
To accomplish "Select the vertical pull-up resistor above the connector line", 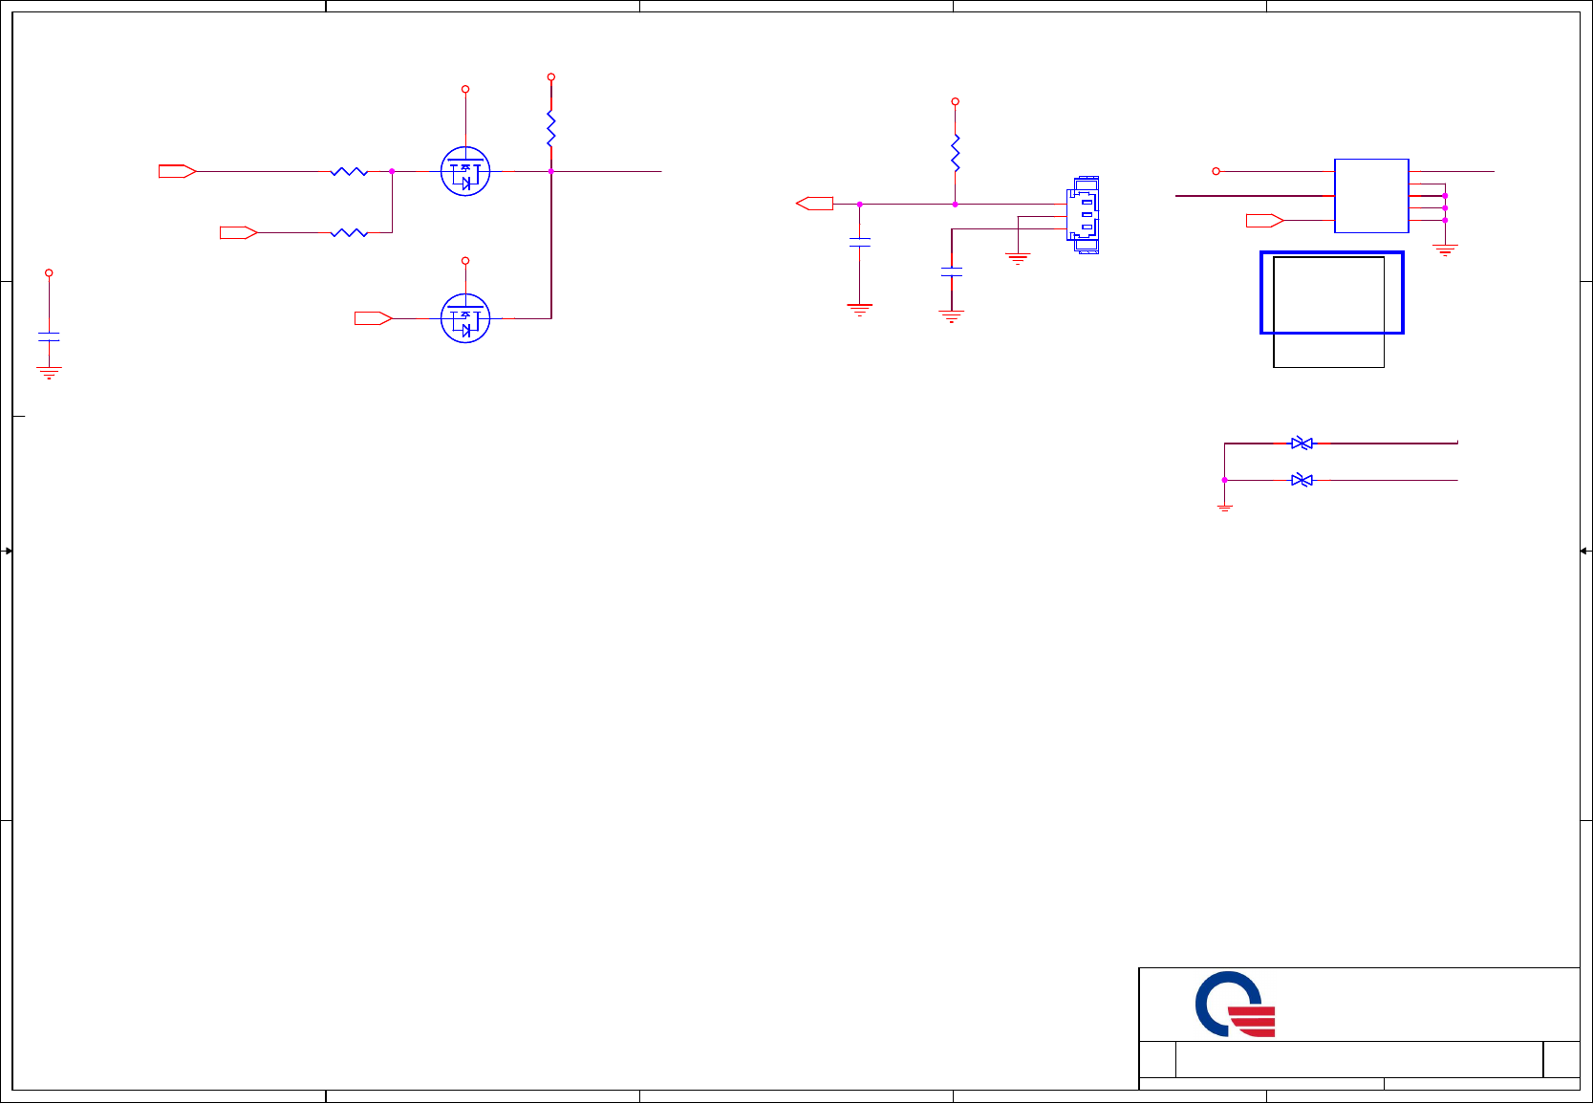I will point(955,153).
